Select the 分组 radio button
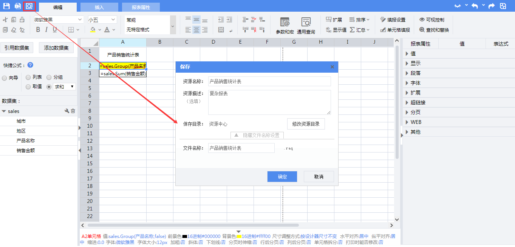515x247 pixels. [49, 77]
